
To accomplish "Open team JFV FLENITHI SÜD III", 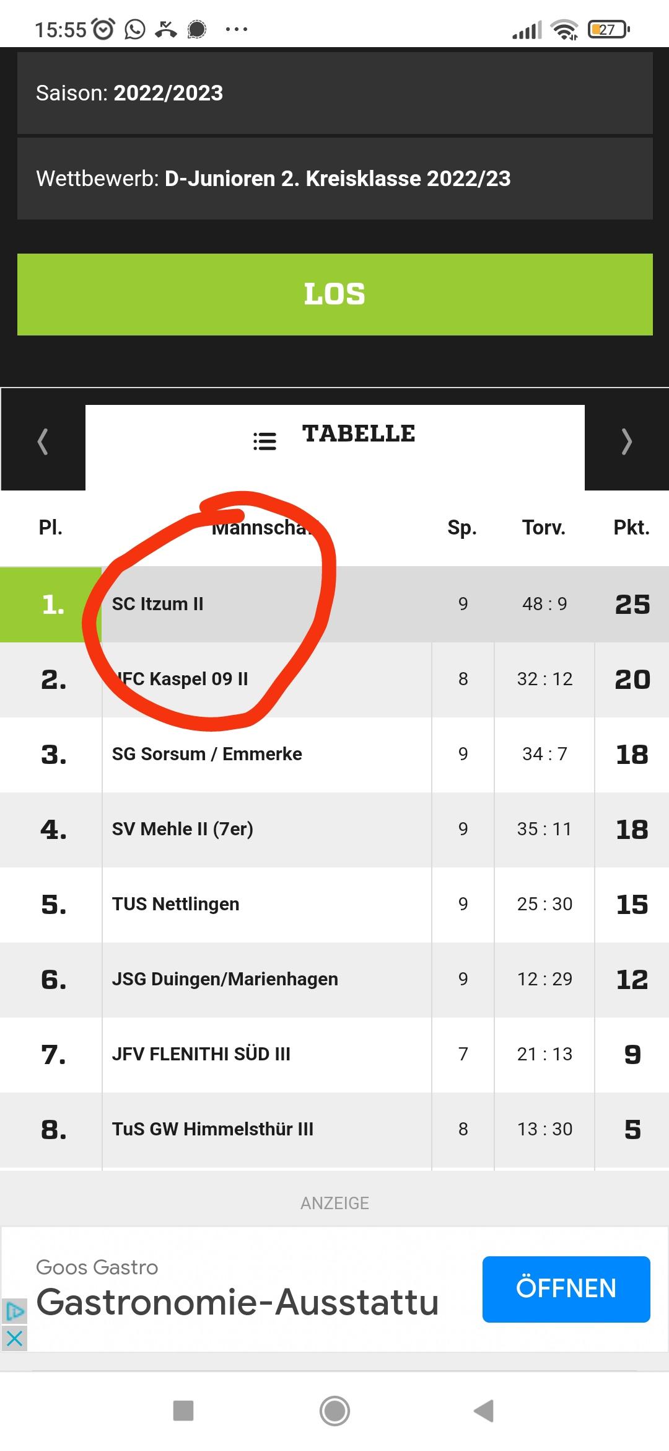I will 201,1054.
